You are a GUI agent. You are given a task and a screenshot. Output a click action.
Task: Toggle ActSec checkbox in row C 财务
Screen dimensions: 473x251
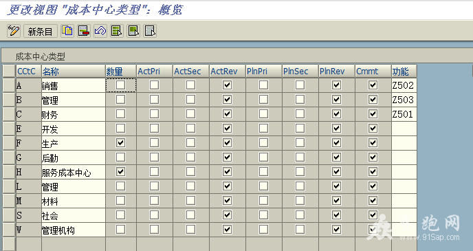tap(190, 113)
